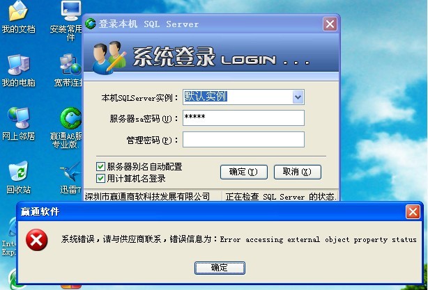Toggle the 服务器别名自动配置 checkbox
Viewport: 428px width, 290px height.
pyautogui.click(x=100, y=166)
